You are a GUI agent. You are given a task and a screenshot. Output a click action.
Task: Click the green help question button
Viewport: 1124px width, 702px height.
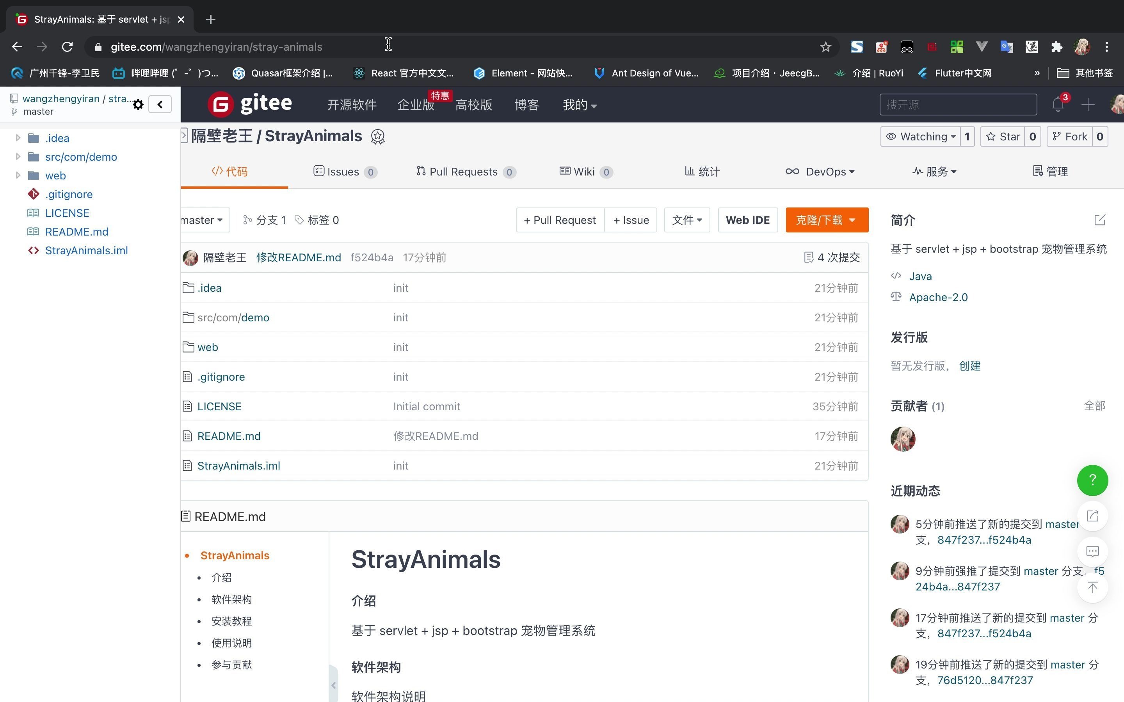1092,480
